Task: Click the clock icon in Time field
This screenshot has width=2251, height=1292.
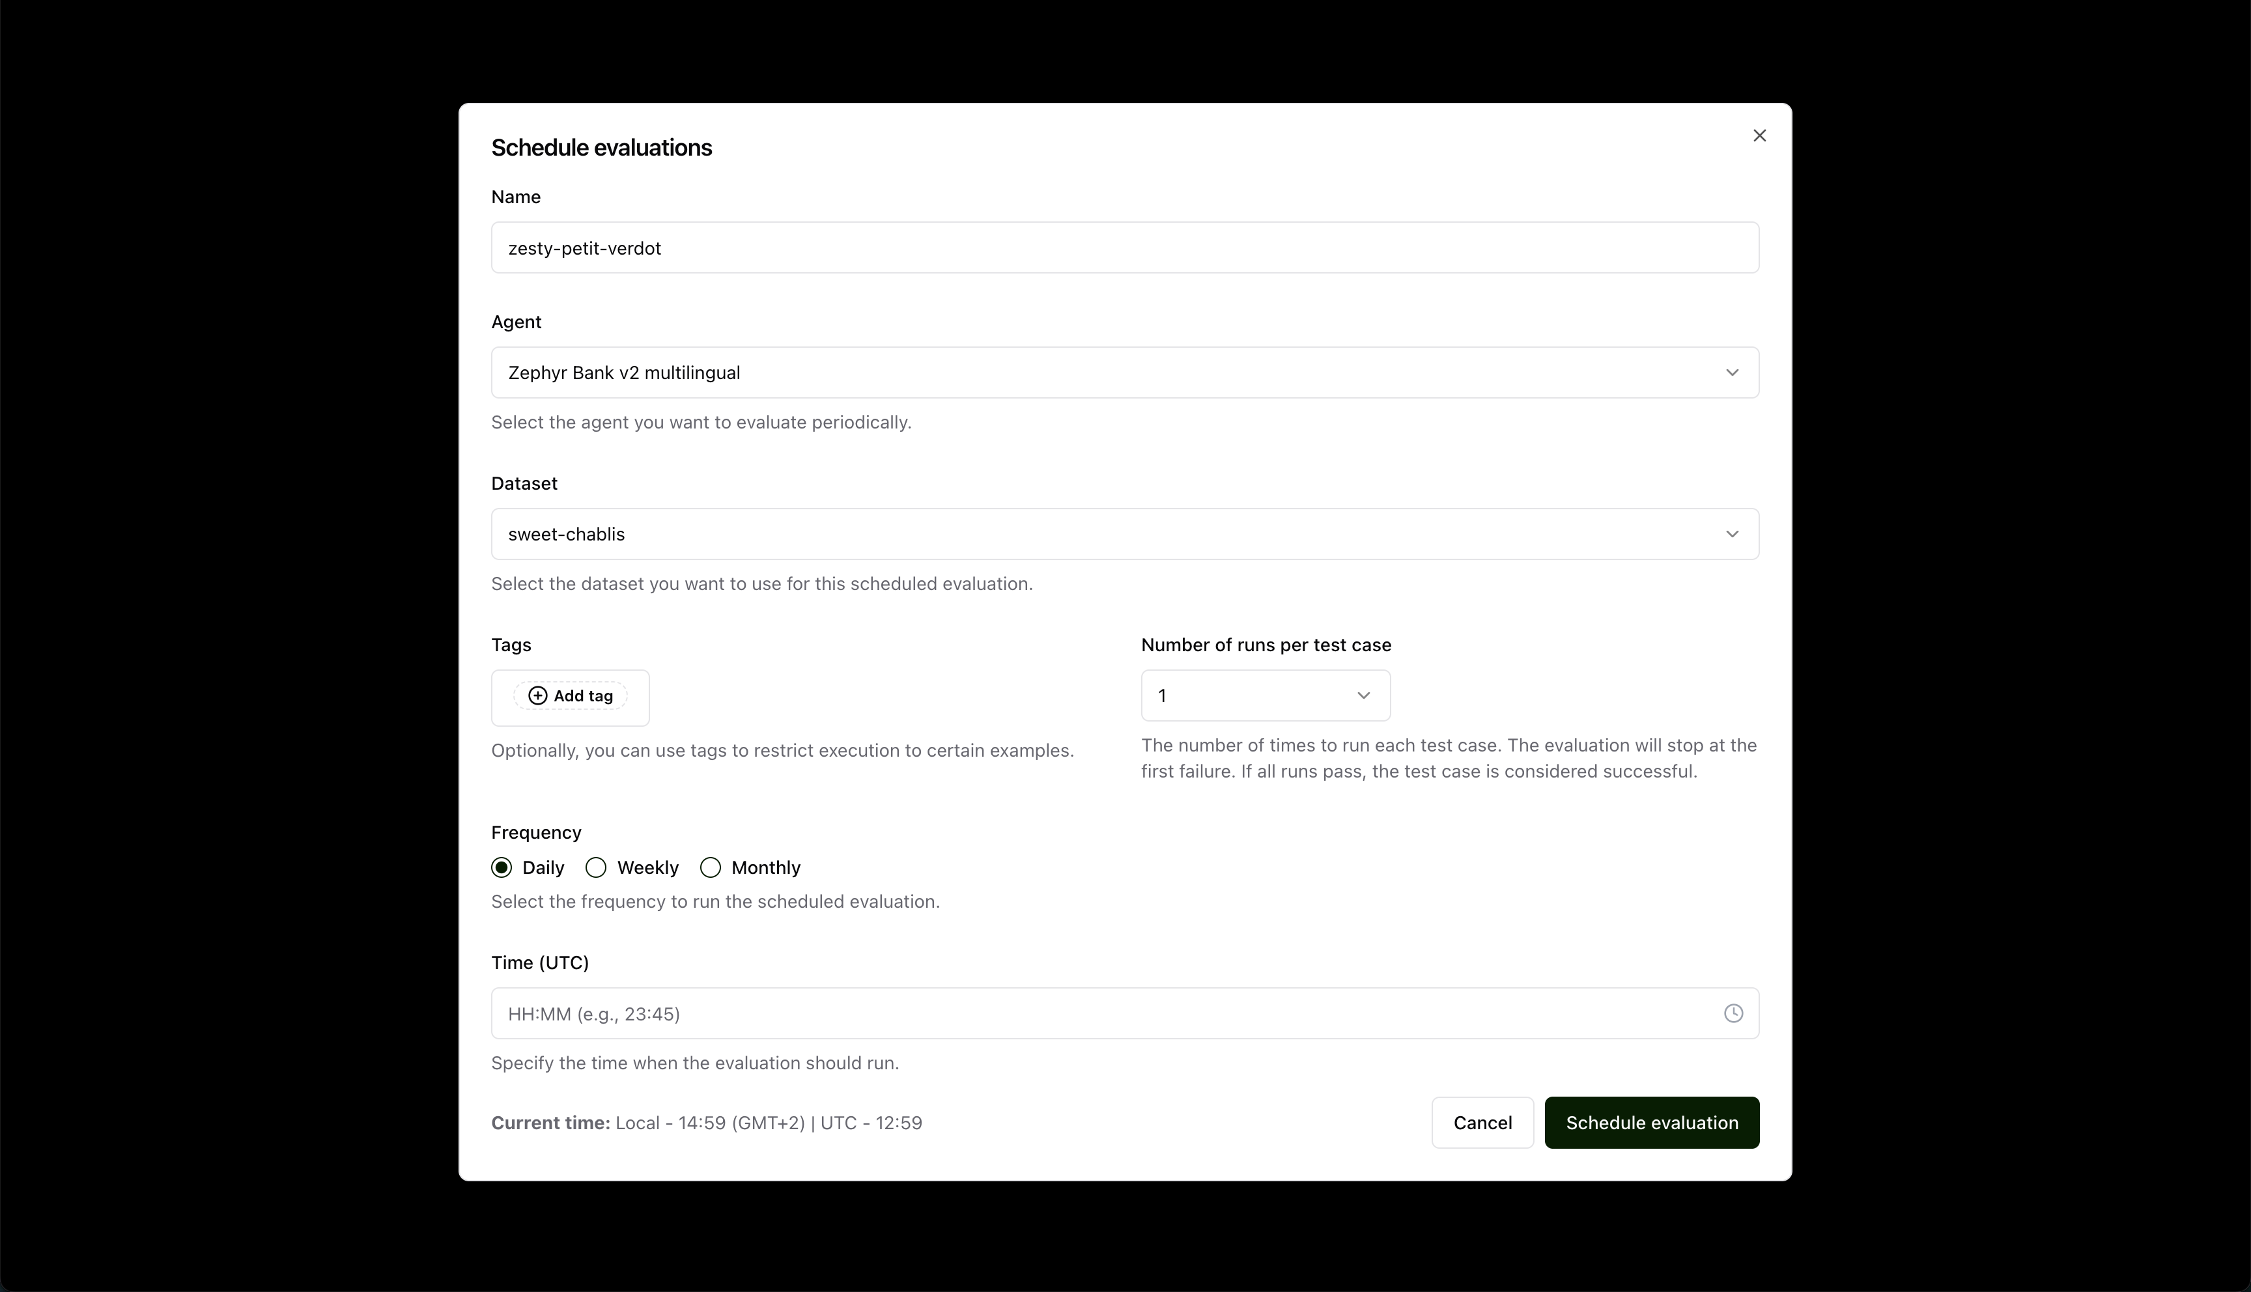Action: pos(1733,1013)
